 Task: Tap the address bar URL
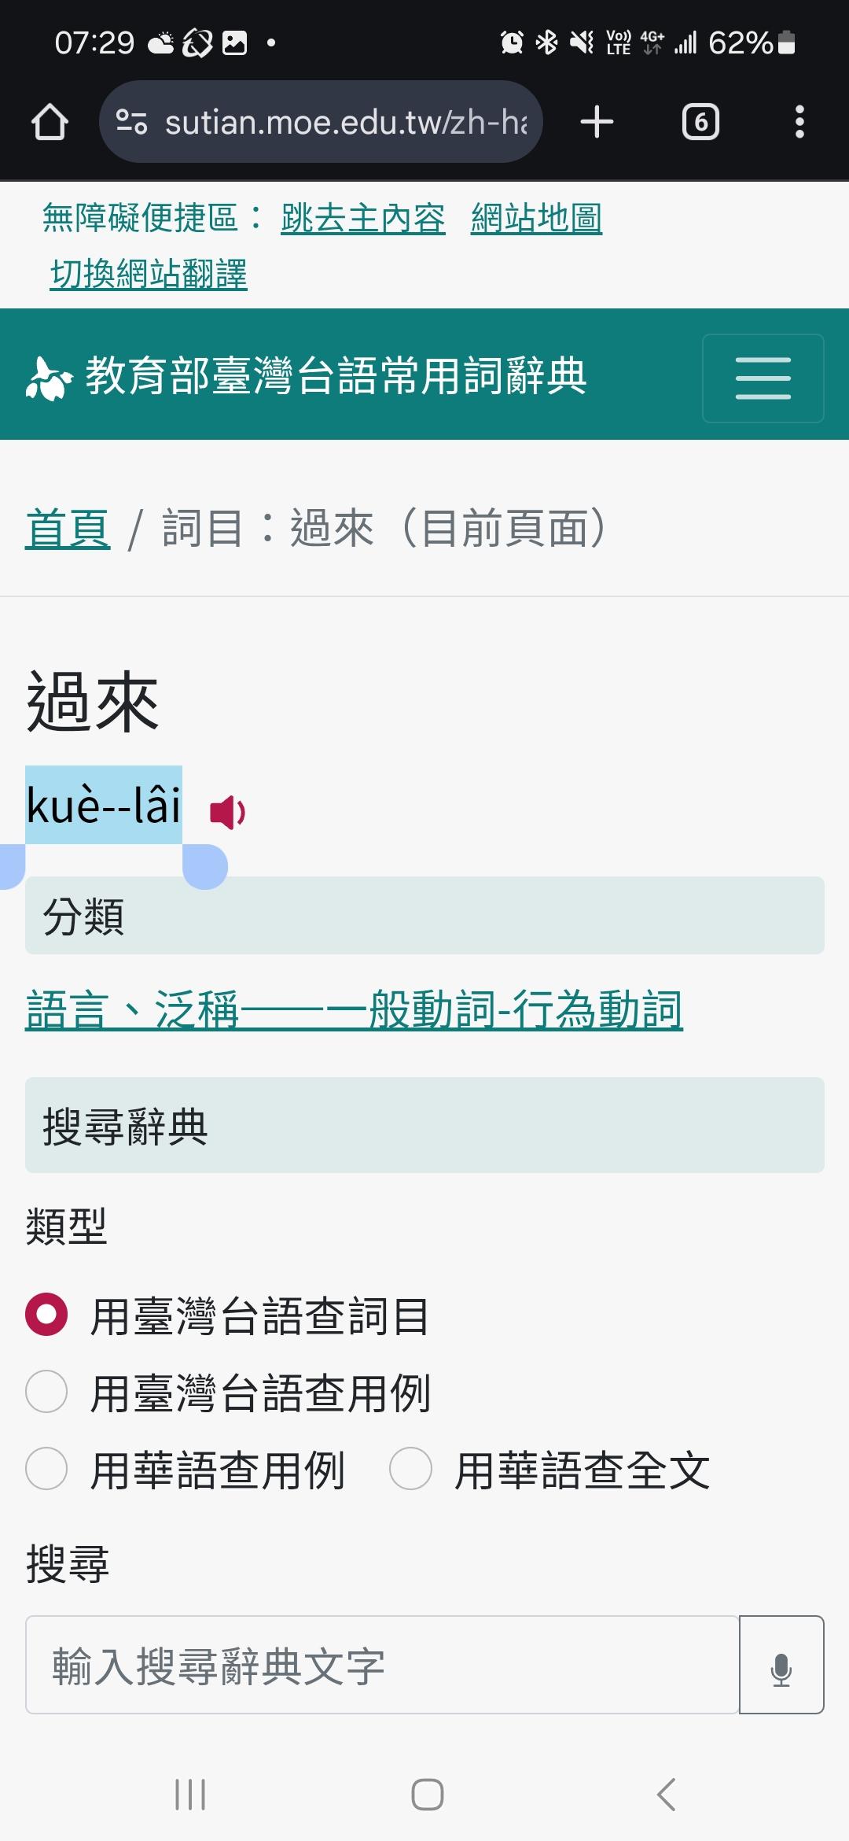pyautogui.click(x=346, y=122)
